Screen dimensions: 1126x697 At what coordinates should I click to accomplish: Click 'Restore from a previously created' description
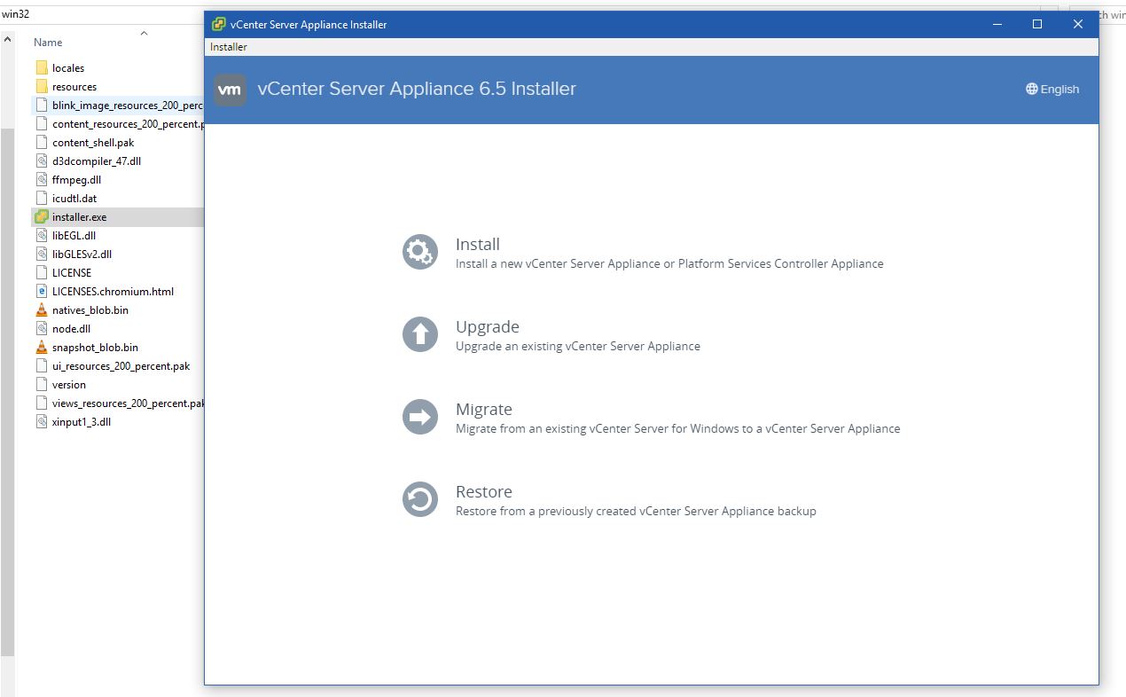click(x=636, y=511)
